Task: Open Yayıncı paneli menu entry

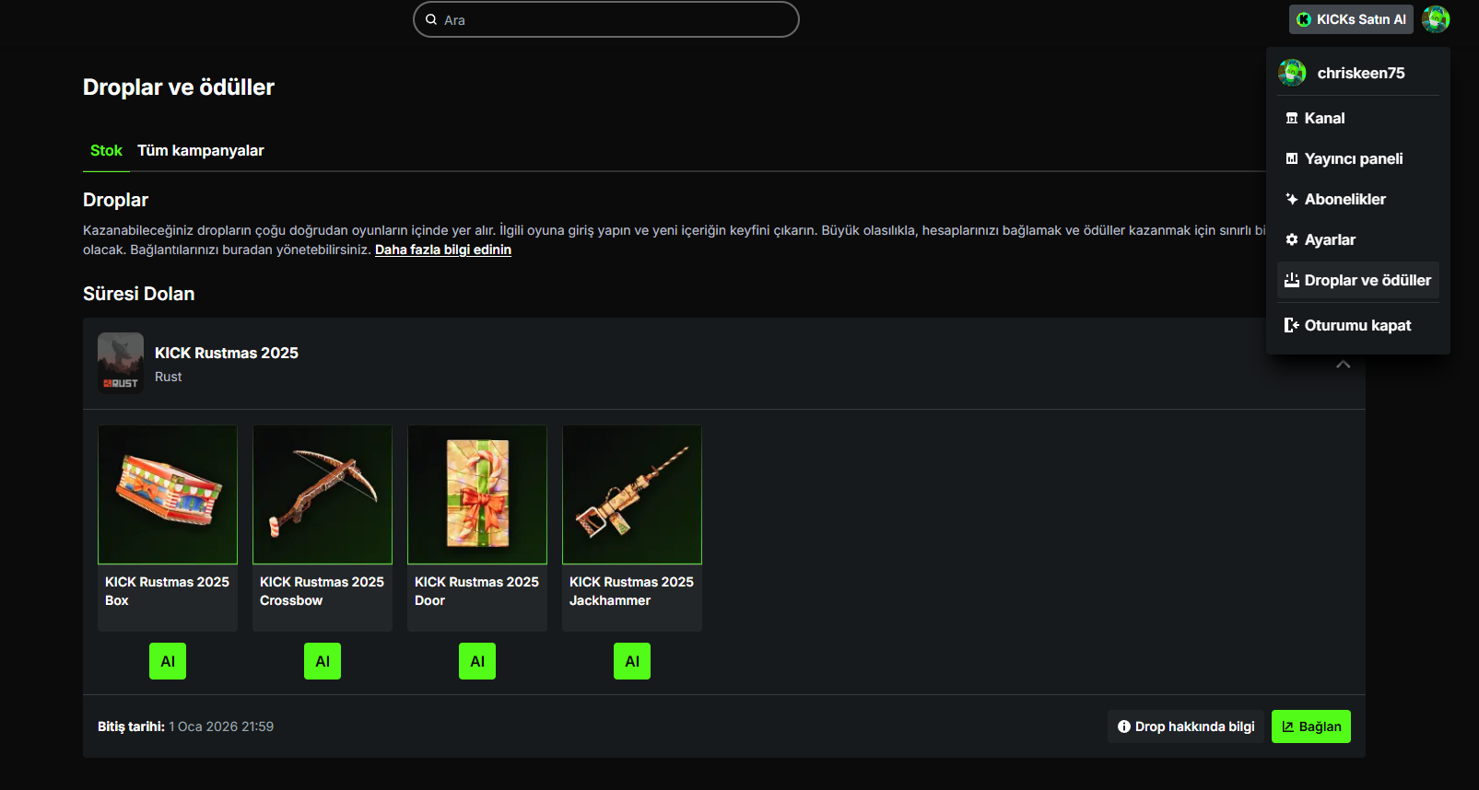Action: click(x=1358, y=158)
